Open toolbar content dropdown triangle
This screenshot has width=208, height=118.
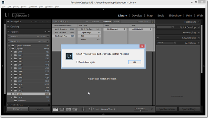coord(152,109)
